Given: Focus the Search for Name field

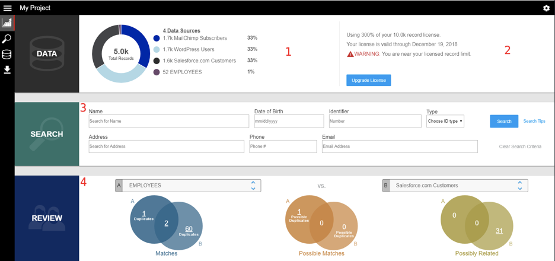Looking at the screenshot, I should click(168, 121).
